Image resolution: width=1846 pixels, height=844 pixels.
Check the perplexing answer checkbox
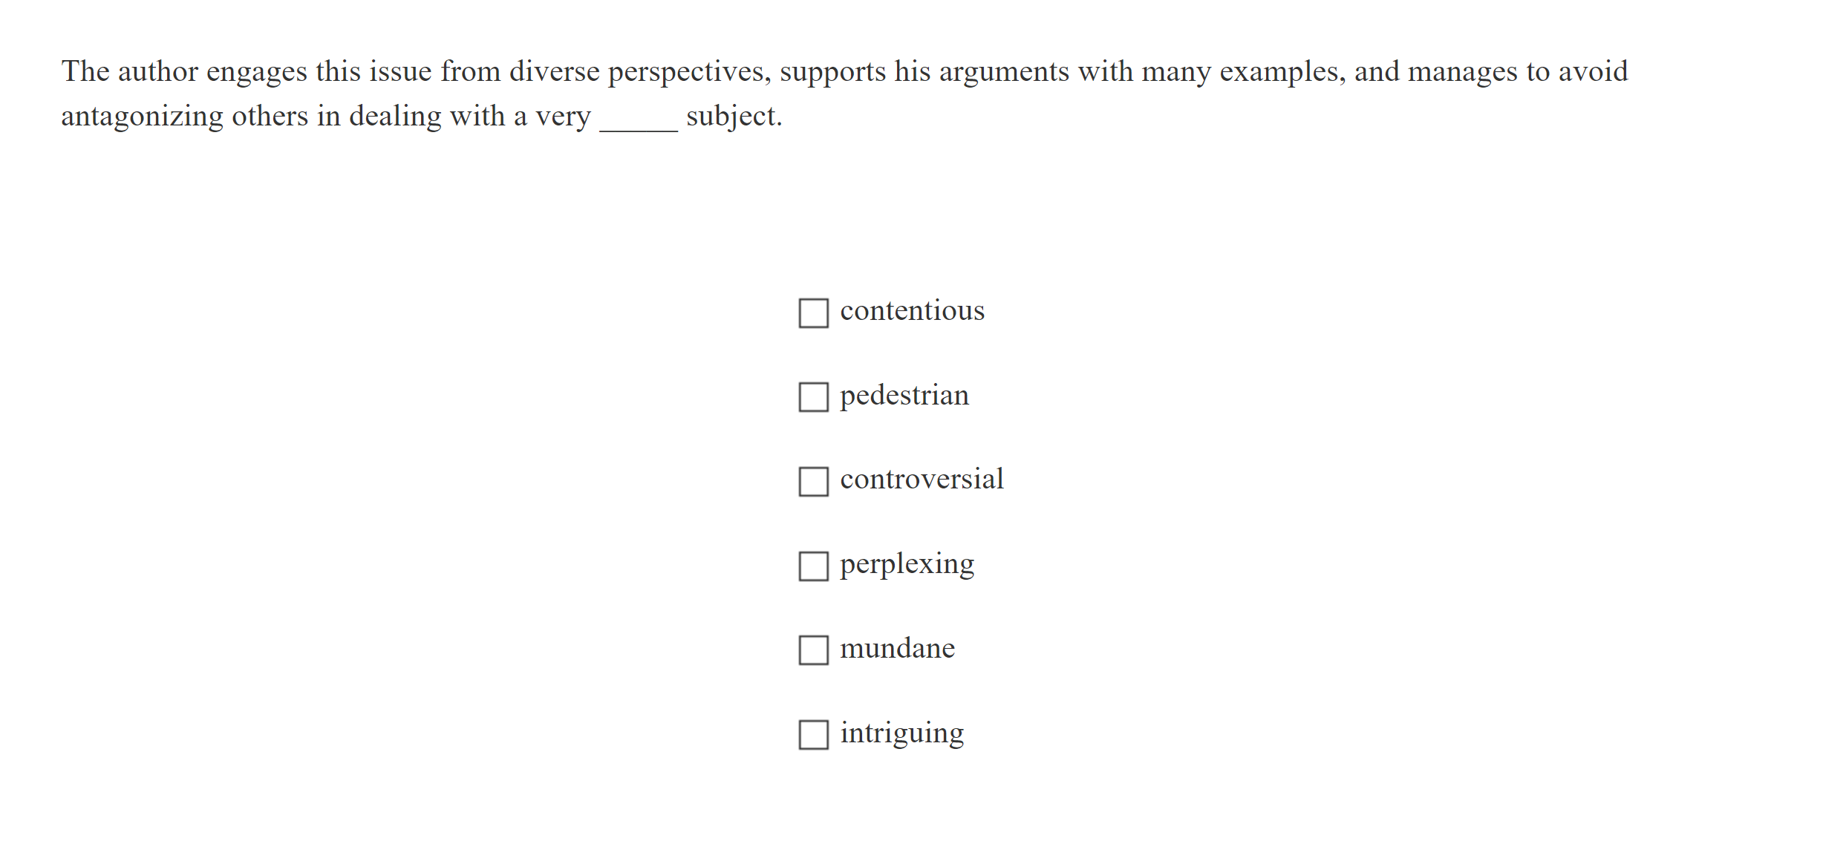coord(813,567)
